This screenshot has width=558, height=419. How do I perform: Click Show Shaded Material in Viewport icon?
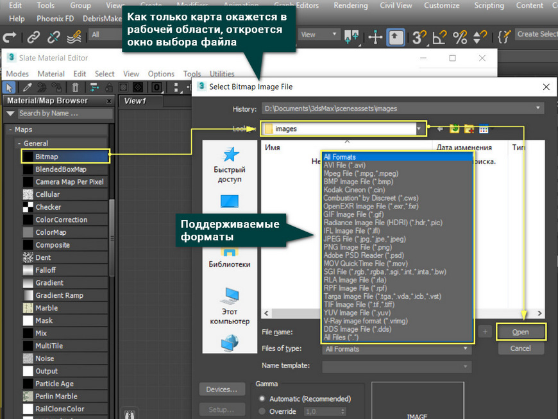click(x=123, y=87)
